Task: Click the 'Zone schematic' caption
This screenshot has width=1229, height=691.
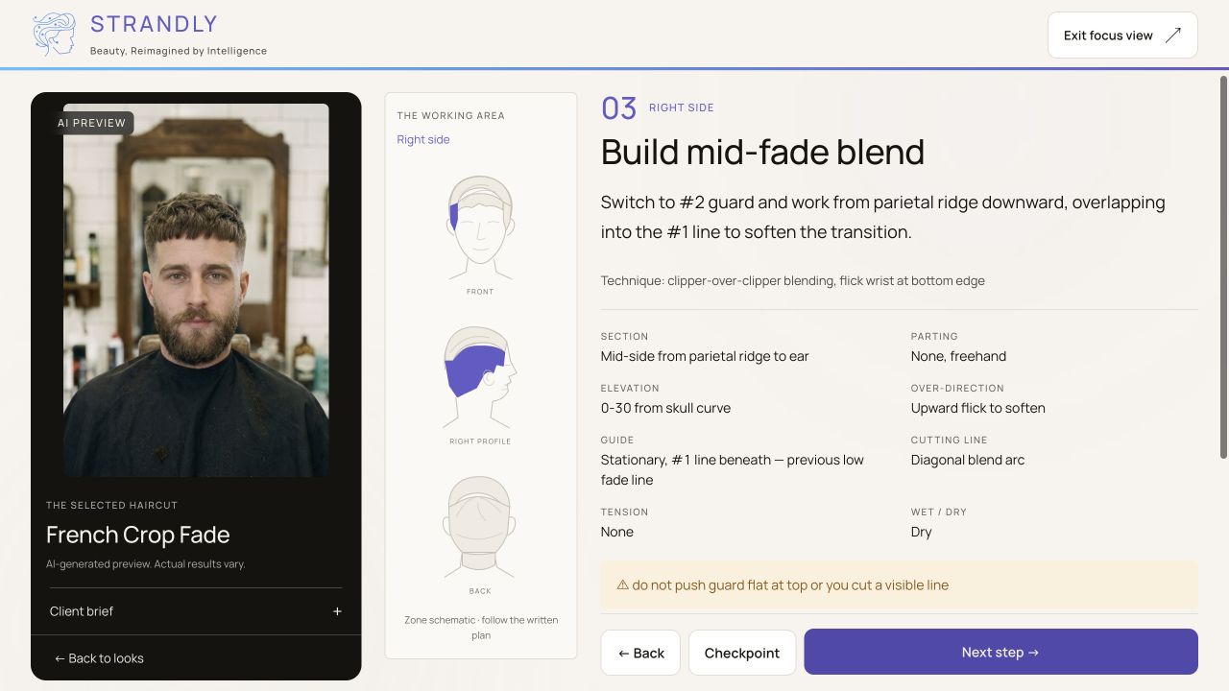Action: click(x=481, y=628)
